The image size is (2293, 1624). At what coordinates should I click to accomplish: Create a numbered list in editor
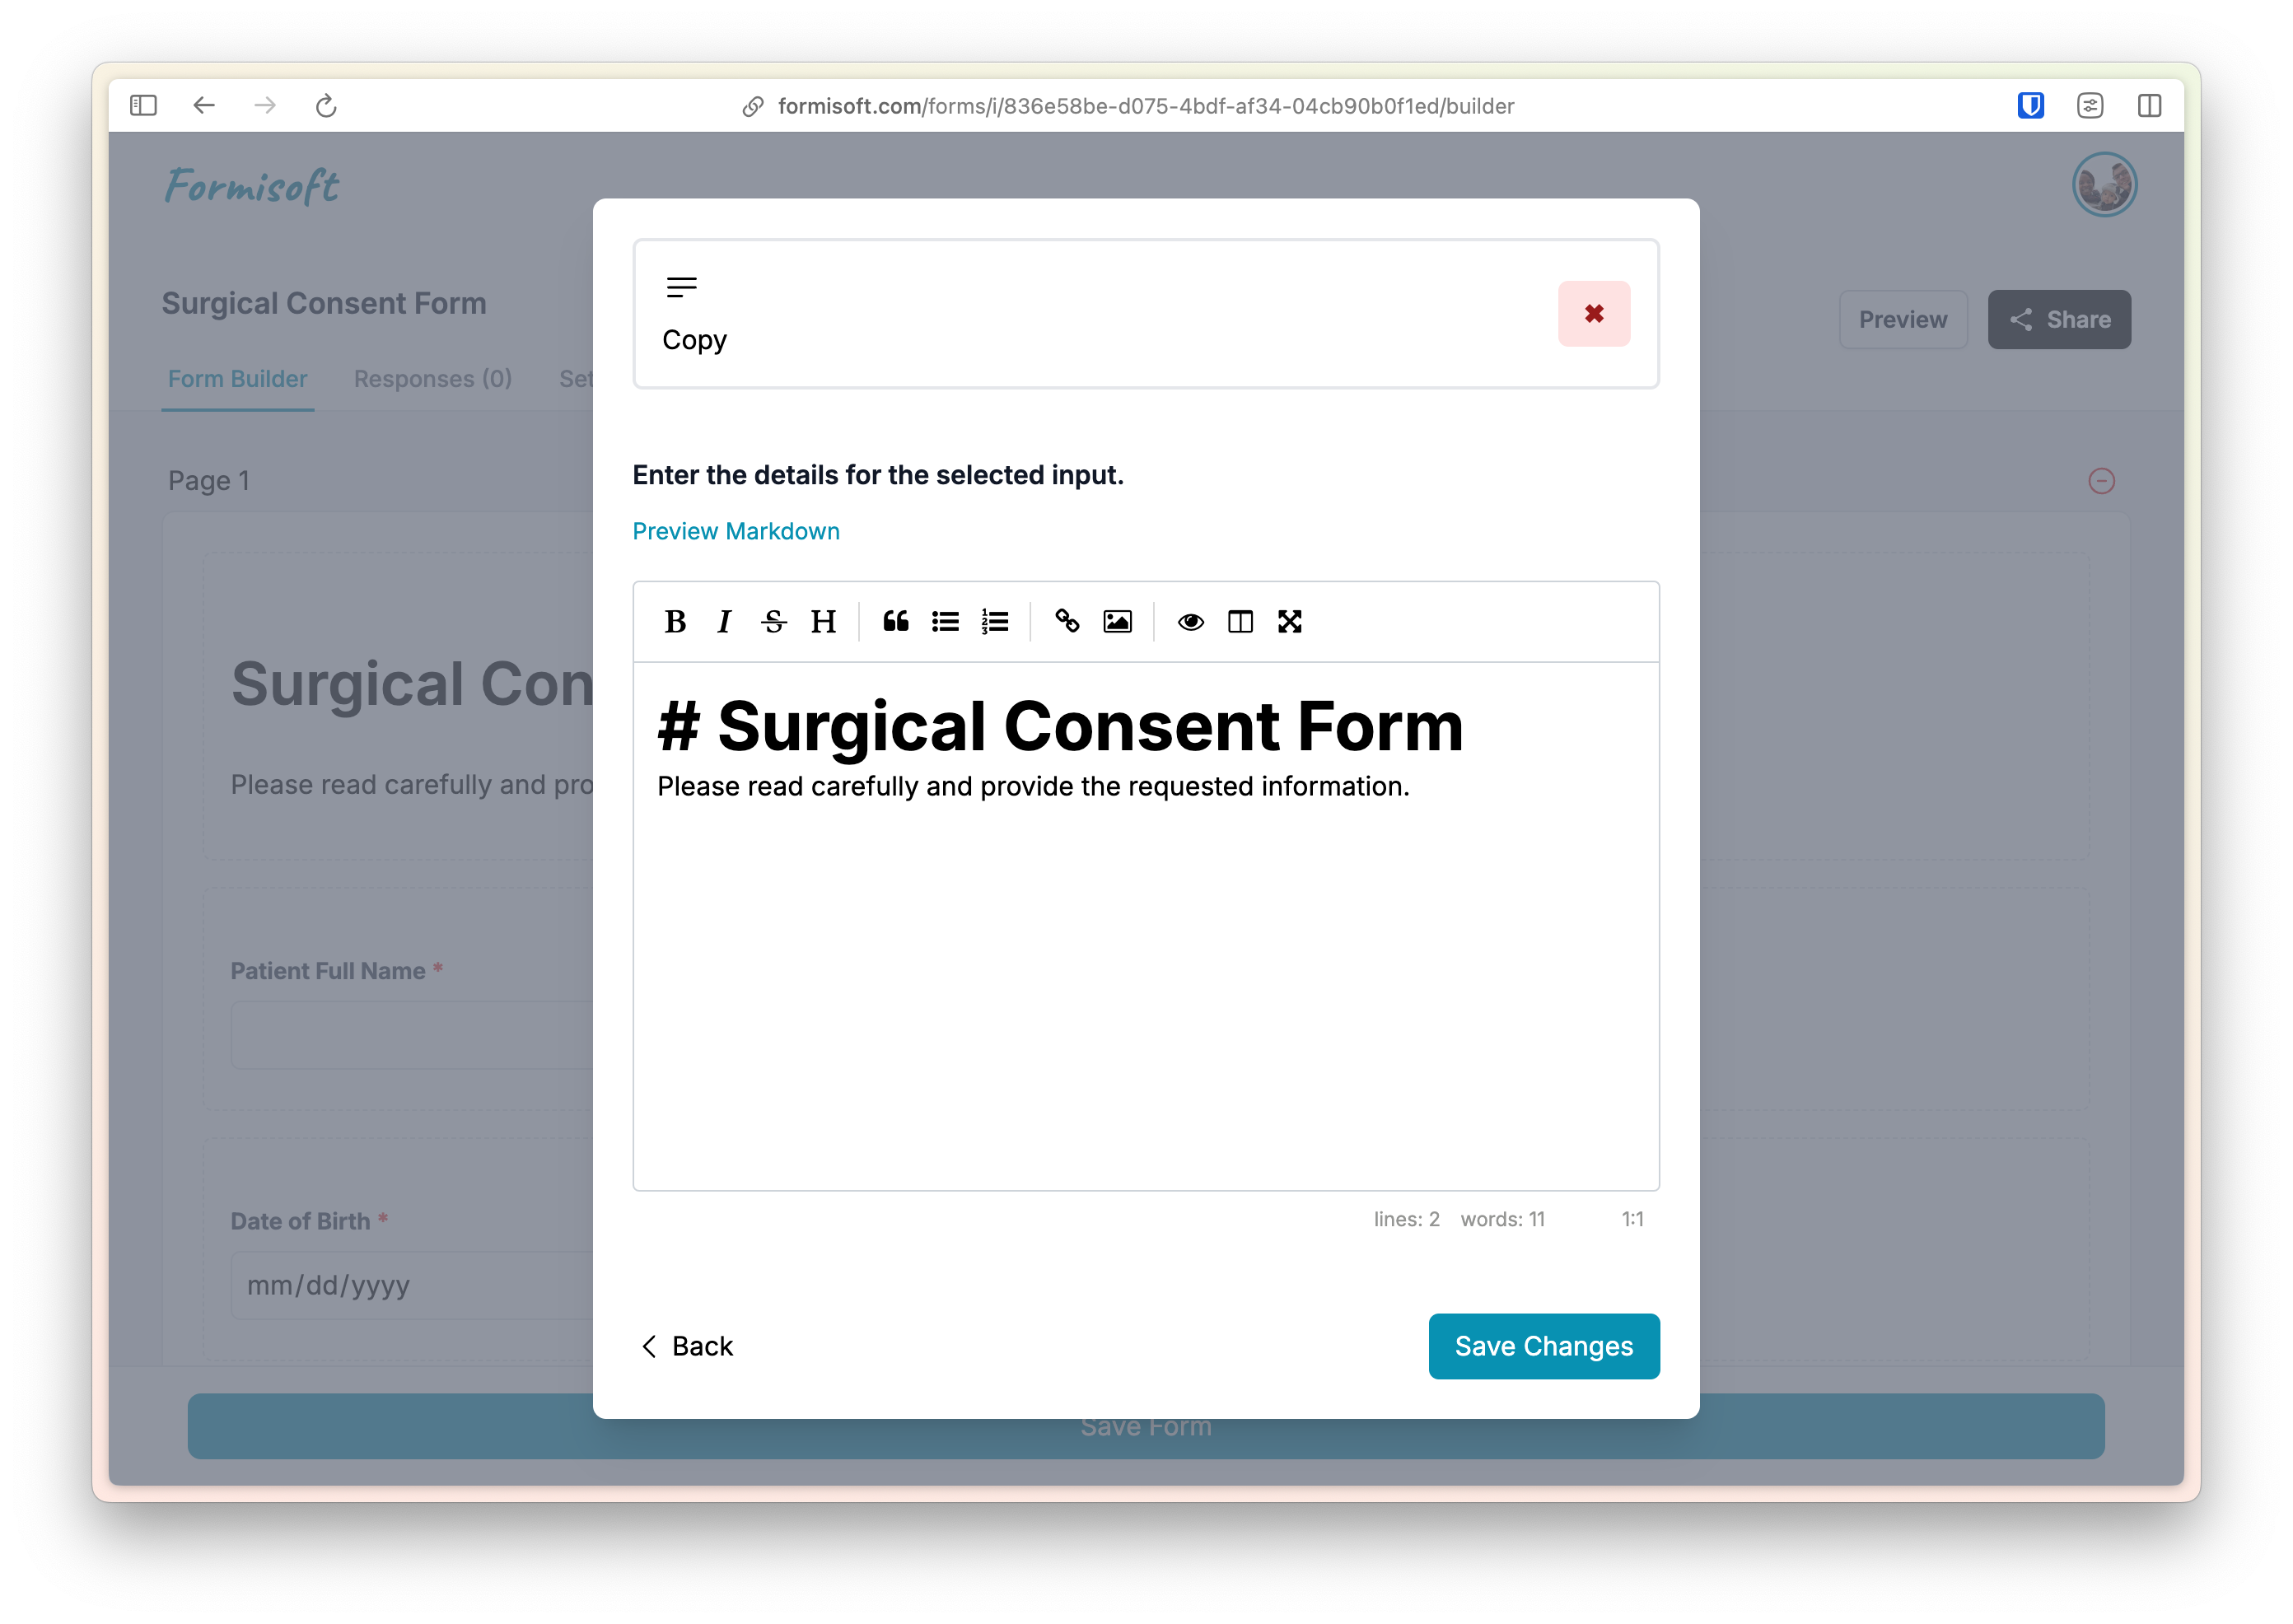[994, 622]
